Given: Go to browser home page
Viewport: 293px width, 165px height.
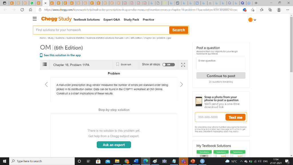Looking at the screenshot, I should point(30,10).
